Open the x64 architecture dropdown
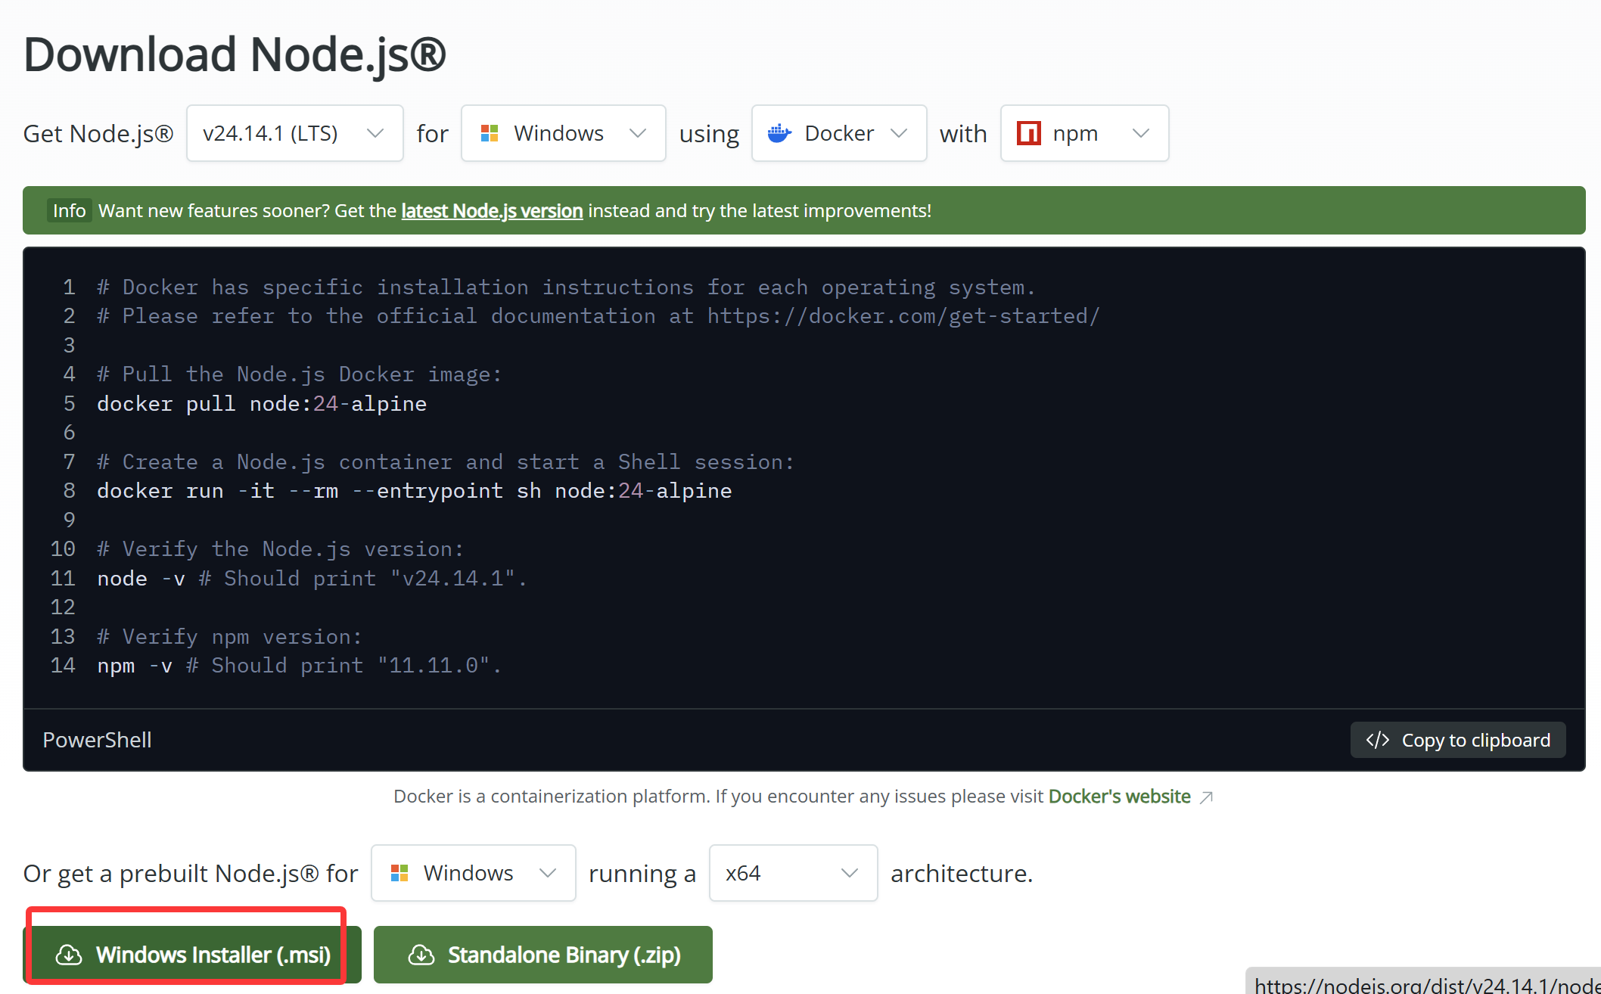The image size is (1601, 994). [793, 873]
